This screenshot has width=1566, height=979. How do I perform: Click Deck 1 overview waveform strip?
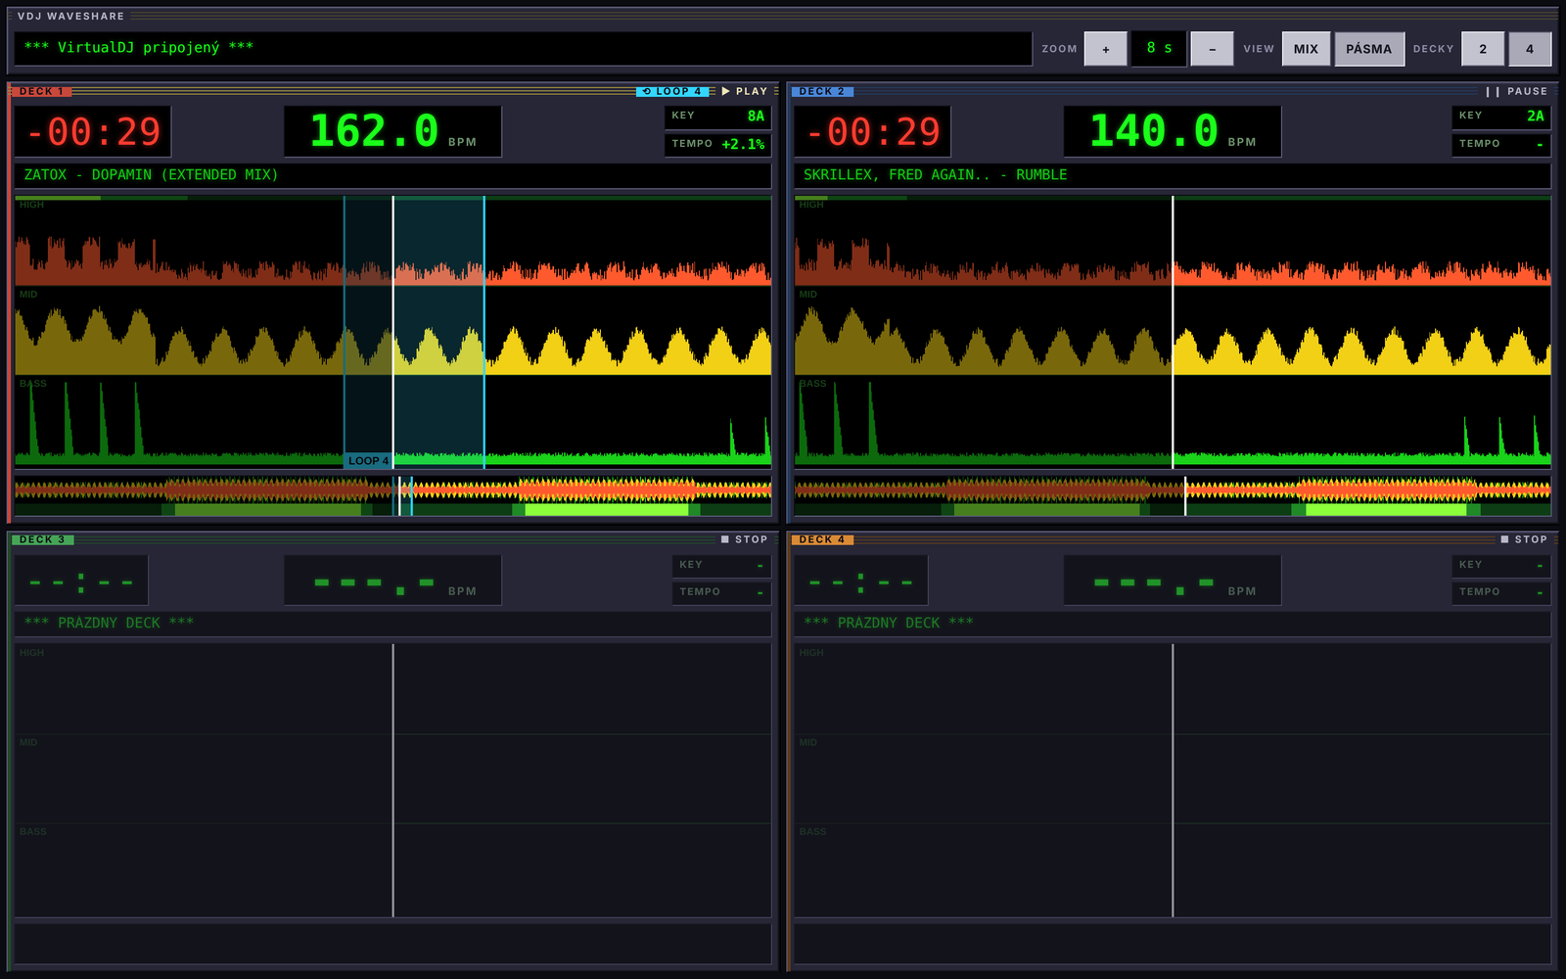pyautogui.click(x=392, y=496)
